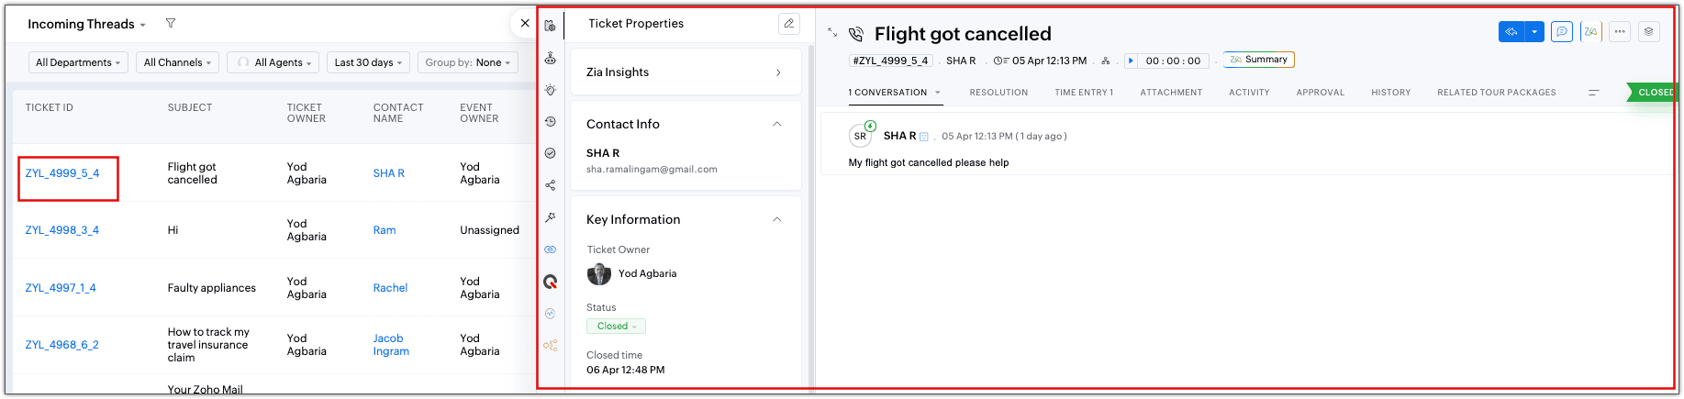Click the share icon in the sidebar
This screenshot has height=399, width=1684.
551,185
